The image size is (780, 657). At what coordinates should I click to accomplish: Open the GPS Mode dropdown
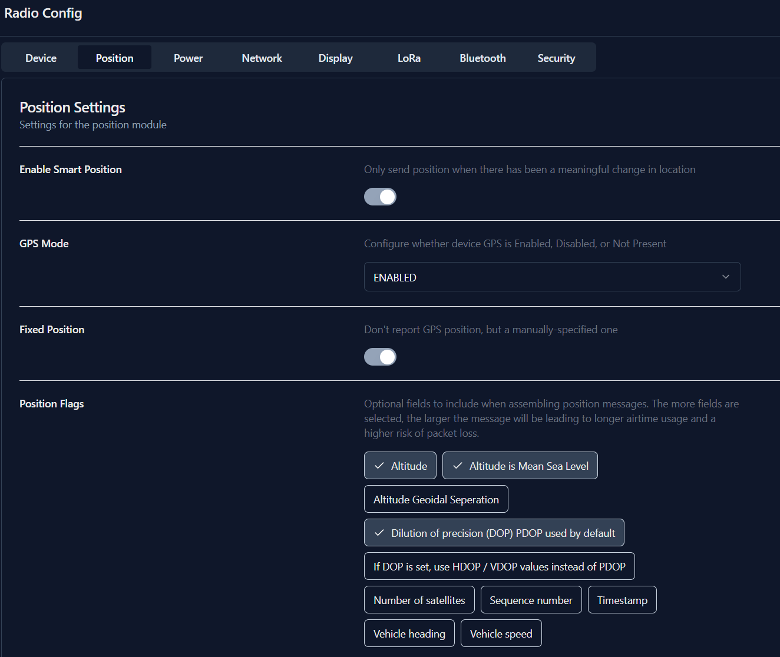[551, 277]
